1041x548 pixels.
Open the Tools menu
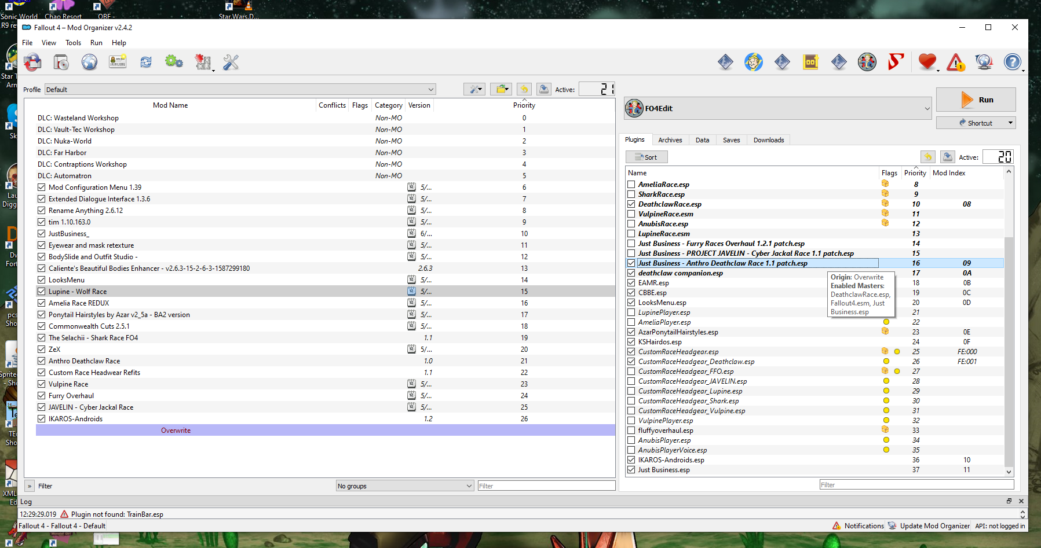pos(73,42)
